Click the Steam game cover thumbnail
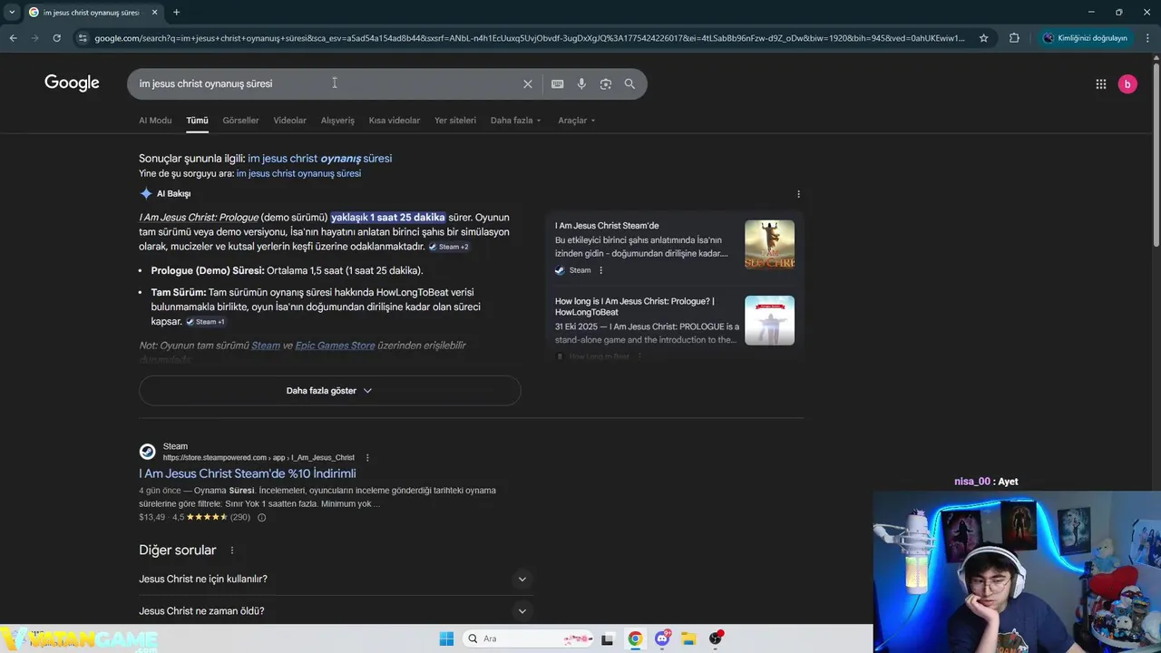Viewport: 1161px width, 653px height. 769,245
